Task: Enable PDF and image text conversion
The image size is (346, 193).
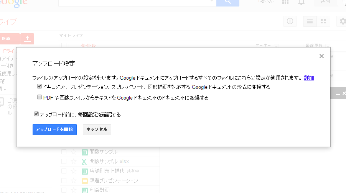Action: (x=40, y=97)
